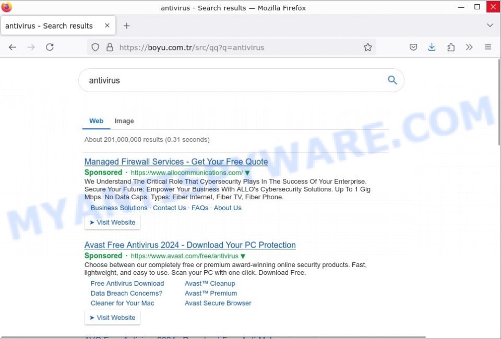This screenshot has height=339, width=501.
Task: Click the URL address bar
Action: [232, 47]
